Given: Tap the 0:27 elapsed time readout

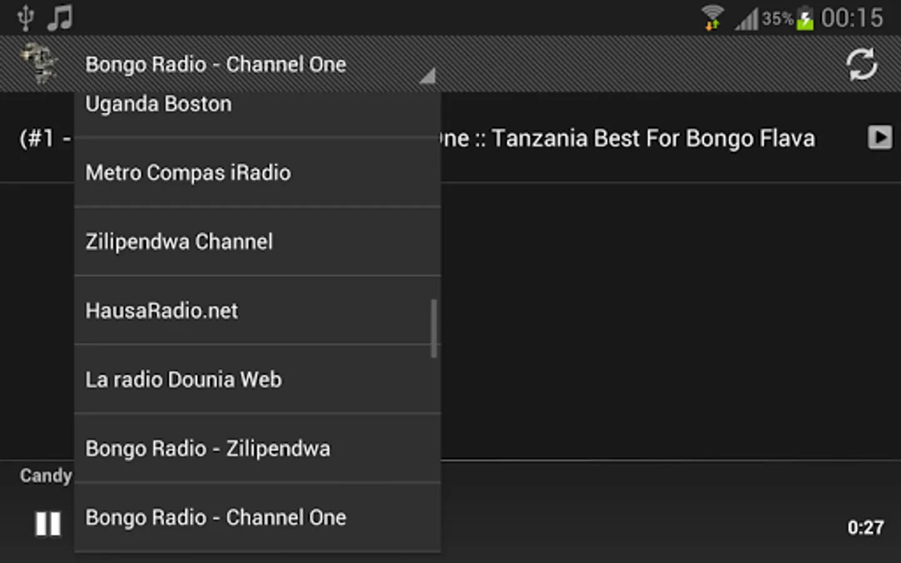Looking at the screenshot, I should click(866, 527).
